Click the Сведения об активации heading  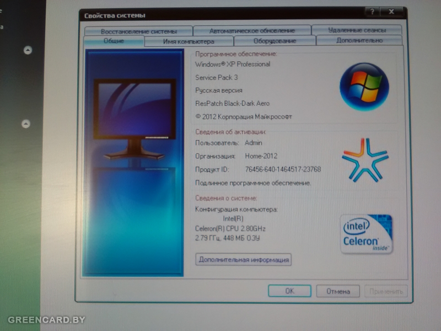click(230, 132)
